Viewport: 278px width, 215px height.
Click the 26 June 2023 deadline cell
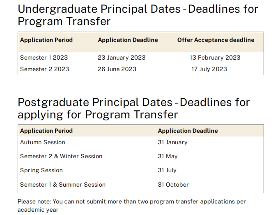pos(117,69)
